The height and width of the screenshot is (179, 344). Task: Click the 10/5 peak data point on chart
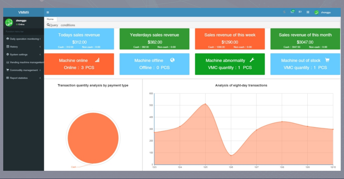coord(205,104)
